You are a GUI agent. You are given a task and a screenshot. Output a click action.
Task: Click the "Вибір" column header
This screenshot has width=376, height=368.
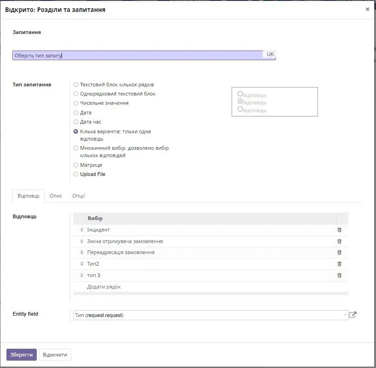tap(94, 218)
